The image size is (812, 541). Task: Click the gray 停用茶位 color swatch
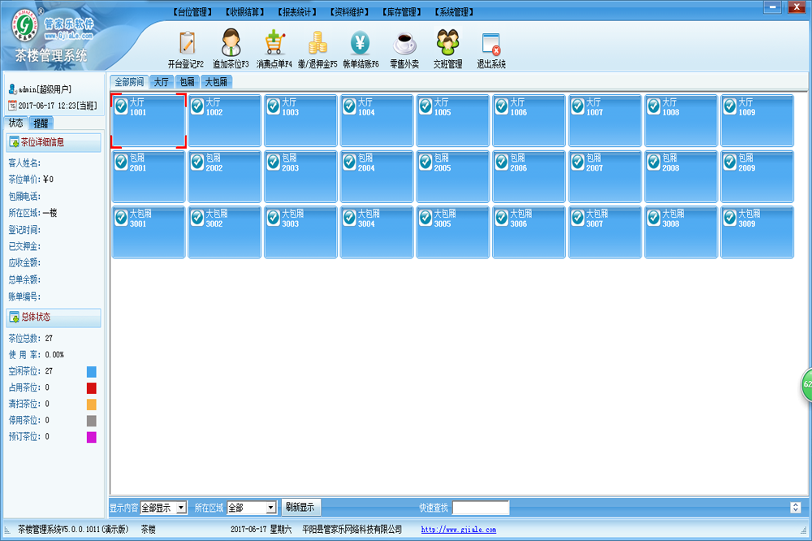(92, 421)
